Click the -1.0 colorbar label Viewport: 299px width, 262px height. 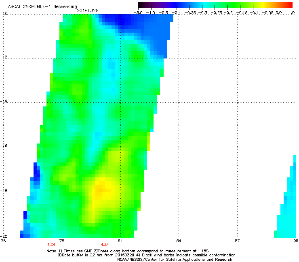point(151,13)
